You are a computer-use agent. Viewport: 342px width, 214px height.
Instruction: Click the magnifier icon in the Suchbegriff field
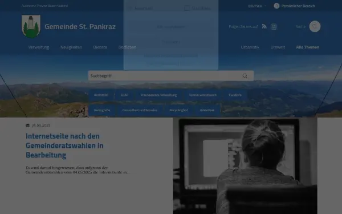(245, 76)
